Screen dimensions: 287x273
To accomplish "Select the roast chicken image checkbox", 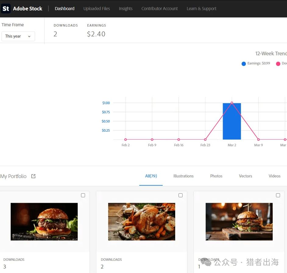I will [x=180, y=195].
